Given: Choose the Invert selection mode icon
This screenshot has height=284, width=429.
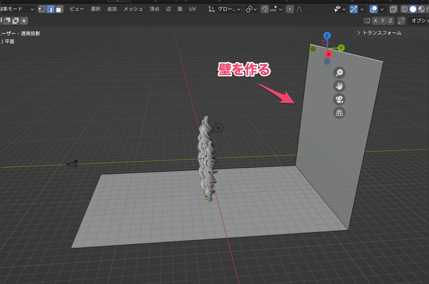Looking at the screenshot, I should pyautogui.click(x=16, y=21).
